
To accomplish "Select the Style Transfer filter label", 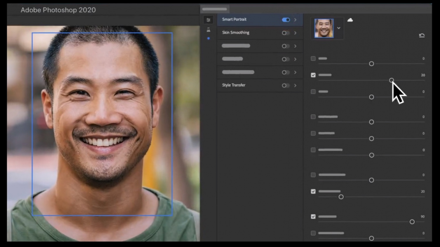I will pyautogui.click(x=234, y=85).
